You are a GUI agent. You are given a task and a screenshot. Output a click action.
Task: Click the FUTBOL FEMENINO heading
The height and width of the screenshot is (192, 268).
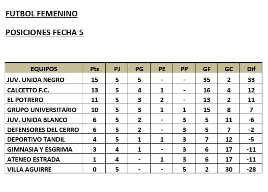point(41,14)
